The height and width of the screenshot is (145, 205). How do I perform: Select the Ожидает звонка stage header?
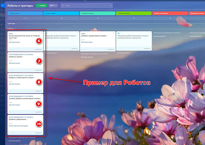[98, 13]
